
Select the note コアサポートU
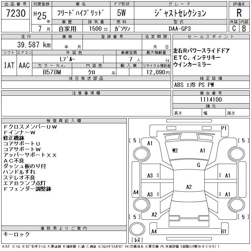pos(22,144)
